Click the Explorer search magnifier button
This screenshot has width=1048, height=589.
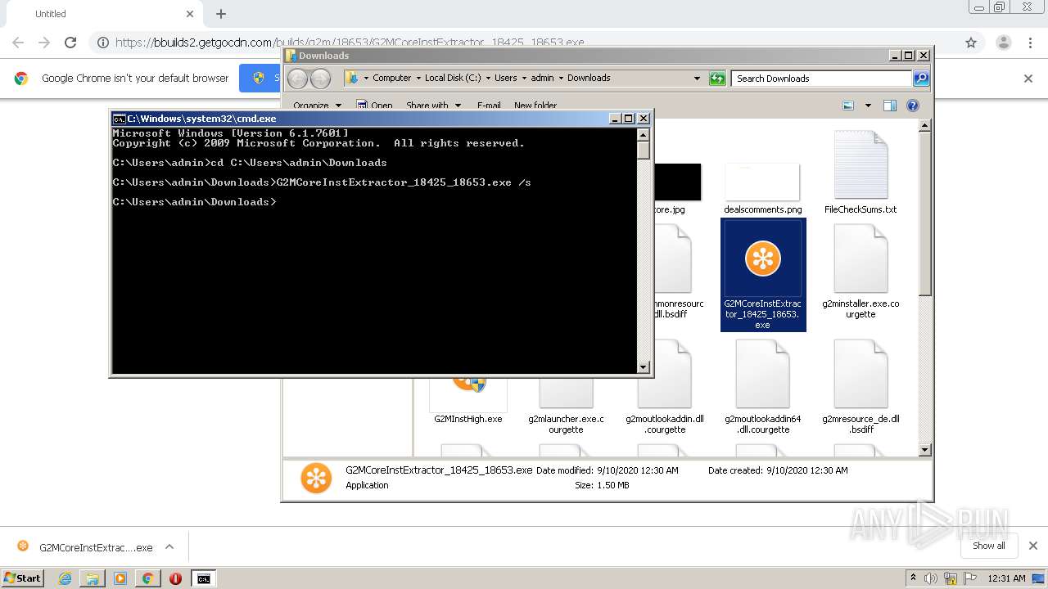921,79
